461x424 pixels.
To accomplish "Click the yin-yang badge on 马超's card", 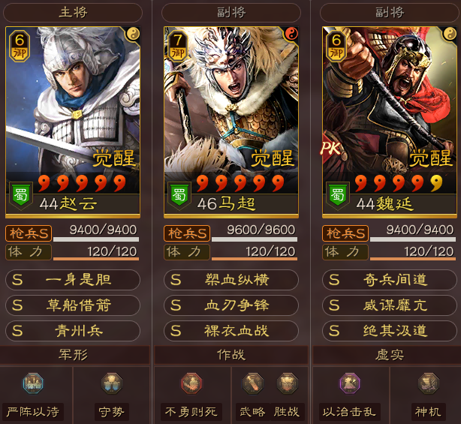I will click(x=291, y=35).
